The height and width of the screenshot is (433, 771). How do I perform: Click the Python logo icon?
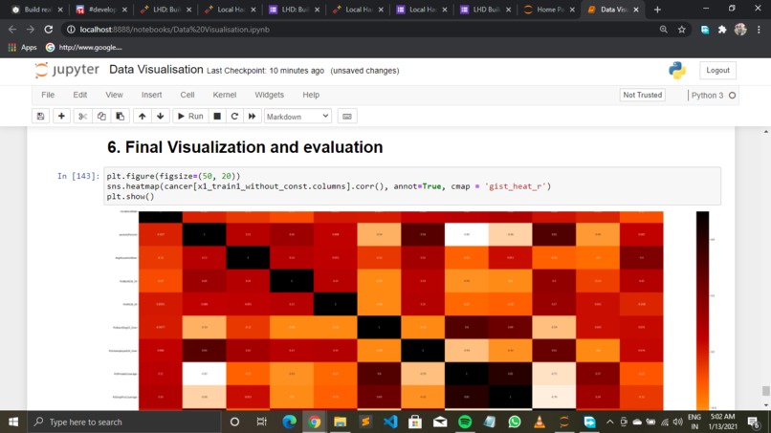pyautogui.click(x=677, y=71)
